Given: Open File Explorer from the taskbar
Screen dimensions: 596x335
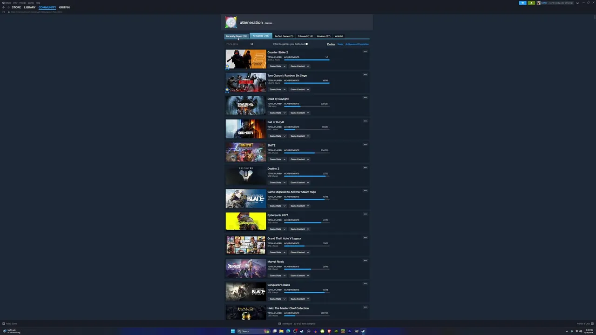Looking at the screenshot, I should tap(281, 331).
